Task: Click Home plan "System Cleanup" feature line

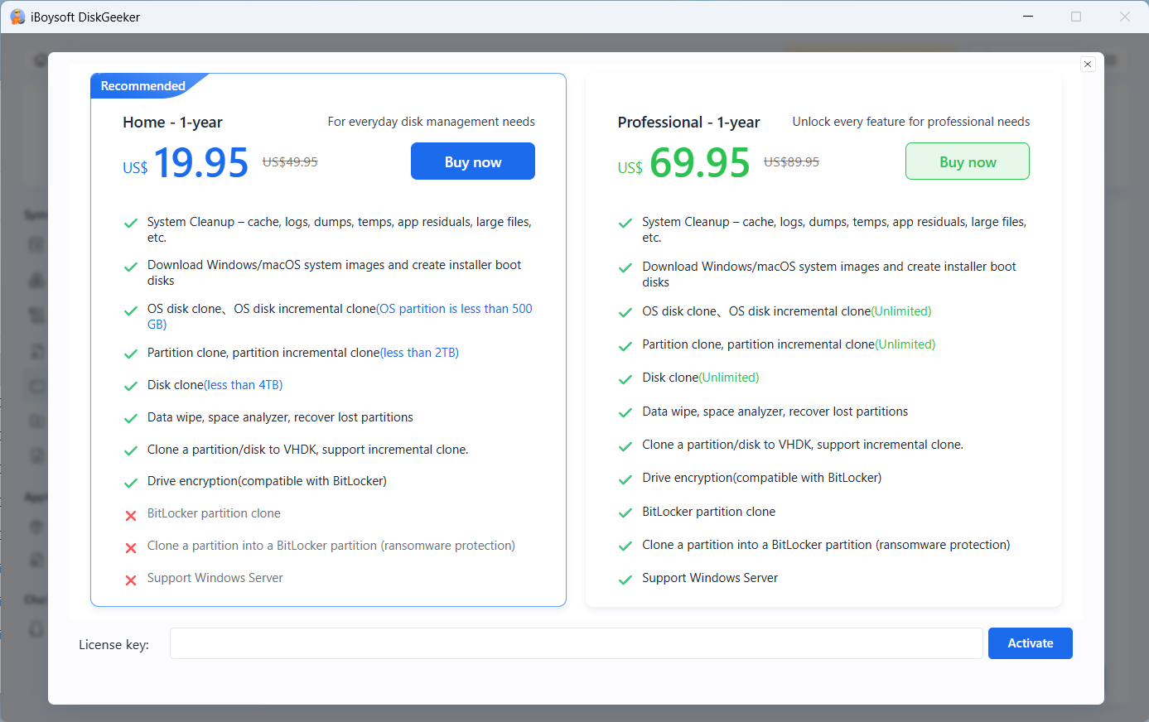Action: [340, 229]
